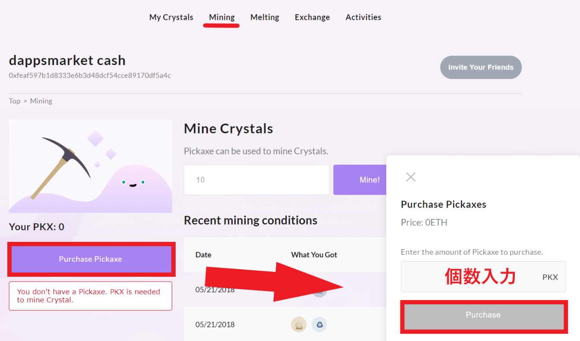Focus the mining amount field showing 10
The width and height of the screenshot is (580, 341).
pyautogui.click(x=256, y=180)
